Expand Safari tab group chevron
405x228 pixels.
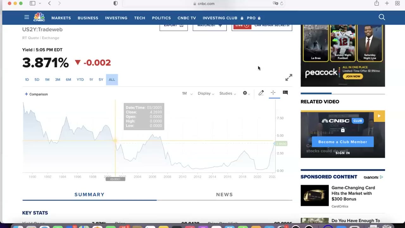click(x=40, y=3)
